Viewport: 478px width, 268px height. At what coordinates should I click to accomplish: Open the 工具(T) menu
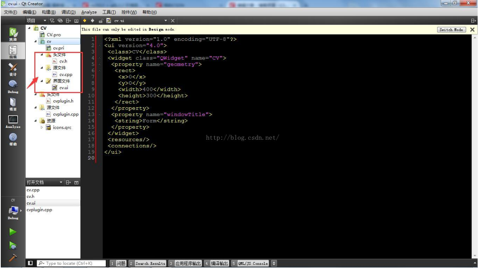109,12
